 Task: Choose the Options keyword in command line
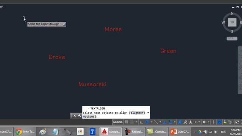[88, 117]
